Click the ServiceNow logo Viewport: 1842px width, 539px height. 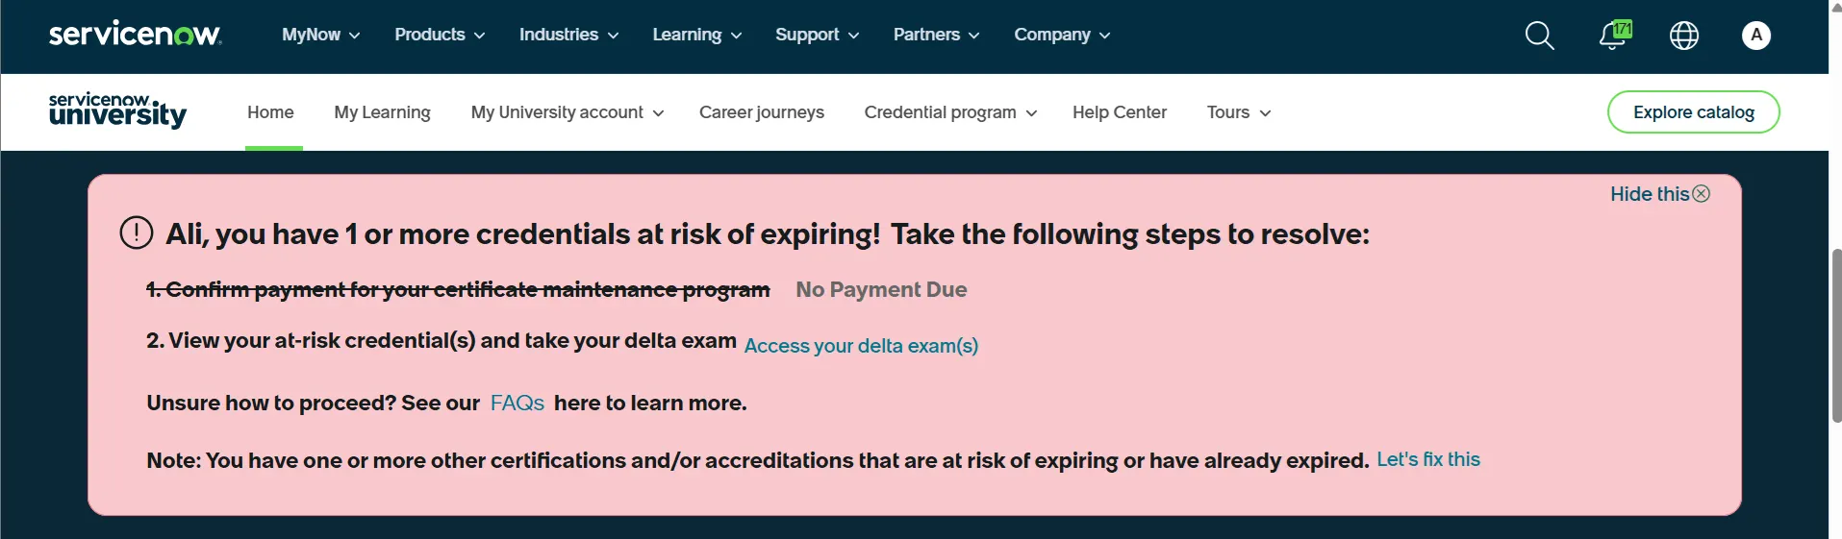point(135,35)
